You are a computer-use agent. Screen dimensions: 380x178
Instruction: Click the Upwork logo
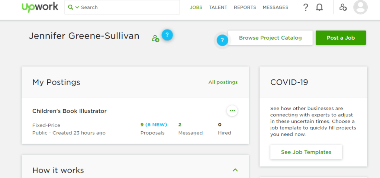tap(40, 7)
